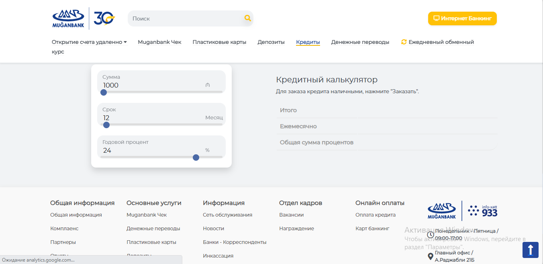Go to Пластиковые карты in top navigation
Screen dimensions: 543x264
tap(219, 42)
